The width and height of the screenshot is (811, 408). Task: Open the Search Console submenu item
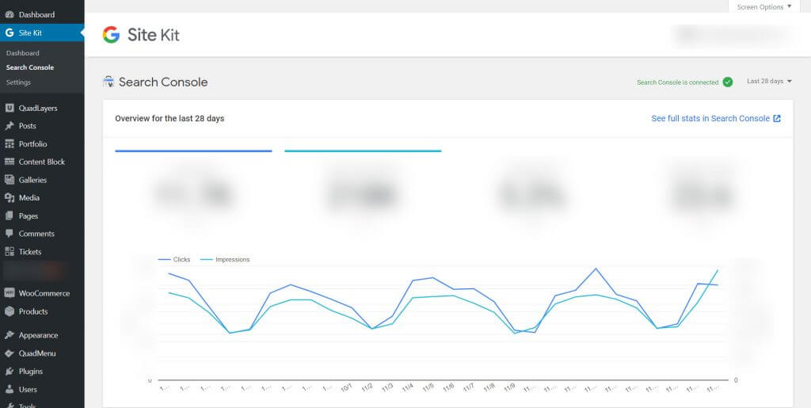click(x=30, y=67)
